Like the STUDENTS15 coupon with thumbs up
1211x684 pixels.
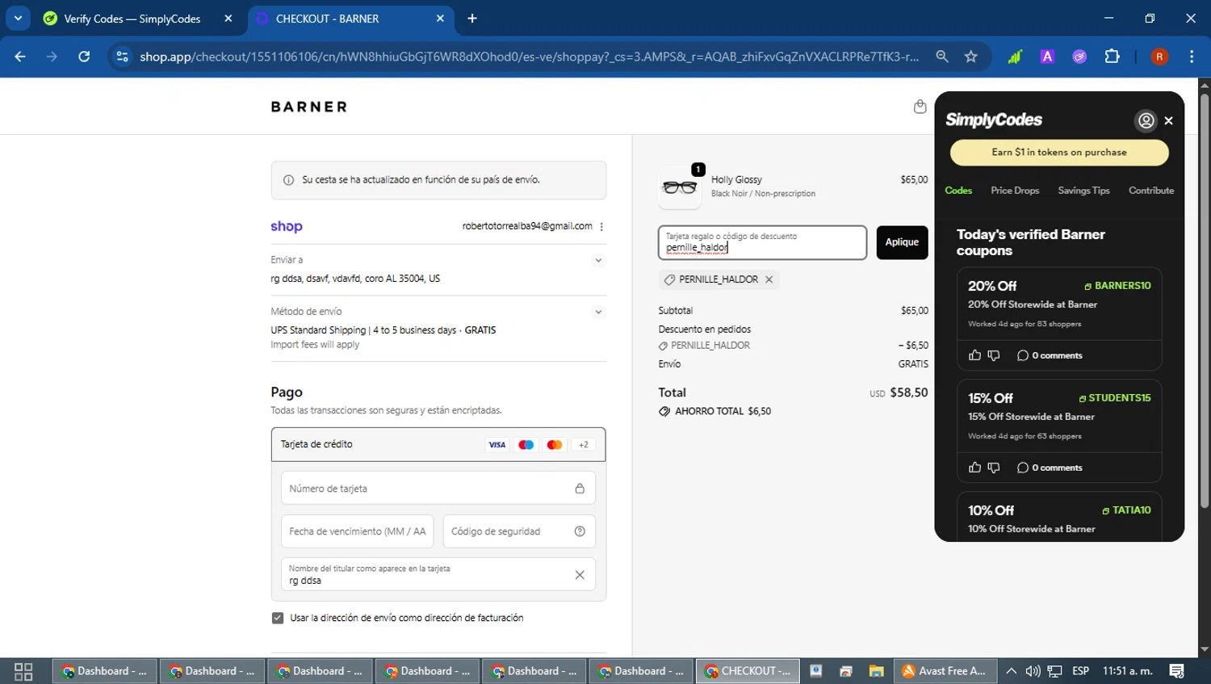974,468
